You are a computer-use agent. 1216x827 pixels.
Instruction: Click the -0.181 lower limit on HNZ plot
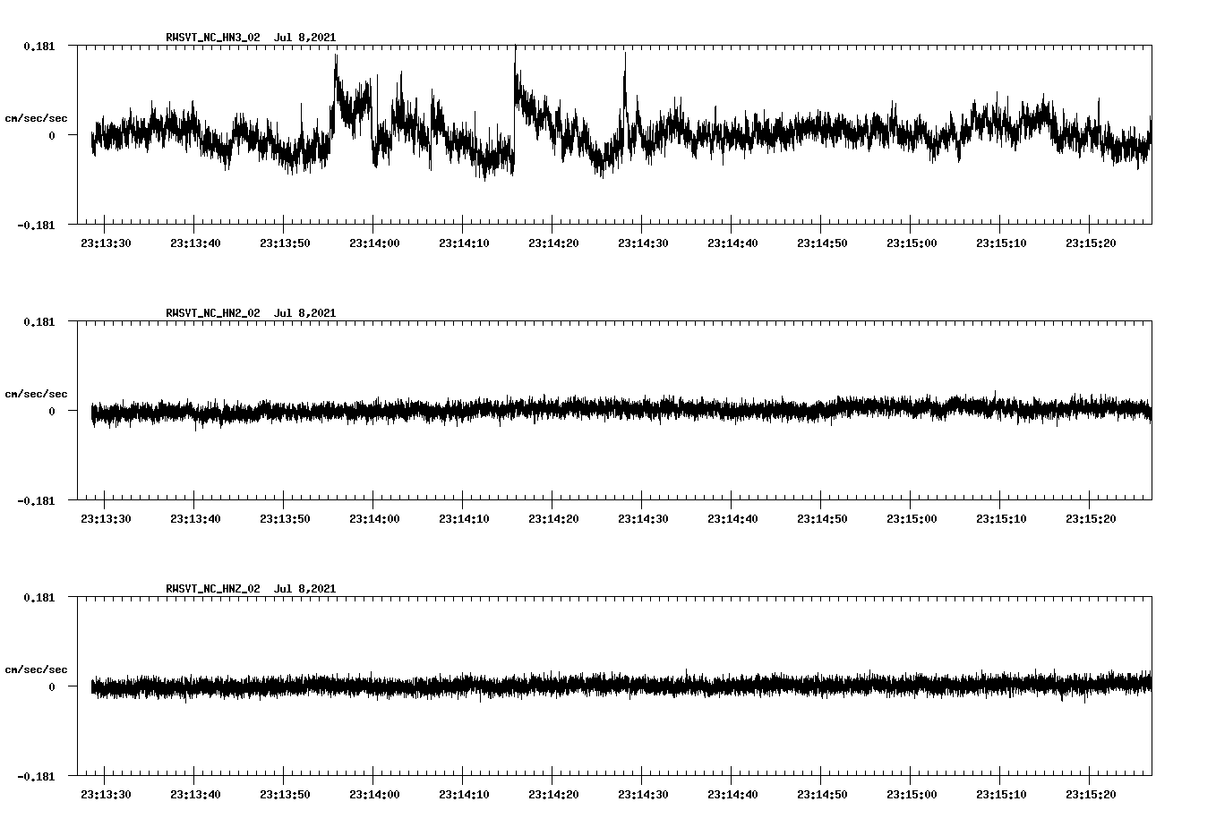click(36, 777)
